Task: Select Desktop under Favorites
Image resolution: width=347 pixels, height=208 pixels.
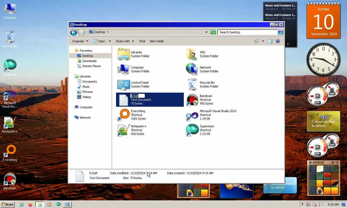Action: pos(88,56)
